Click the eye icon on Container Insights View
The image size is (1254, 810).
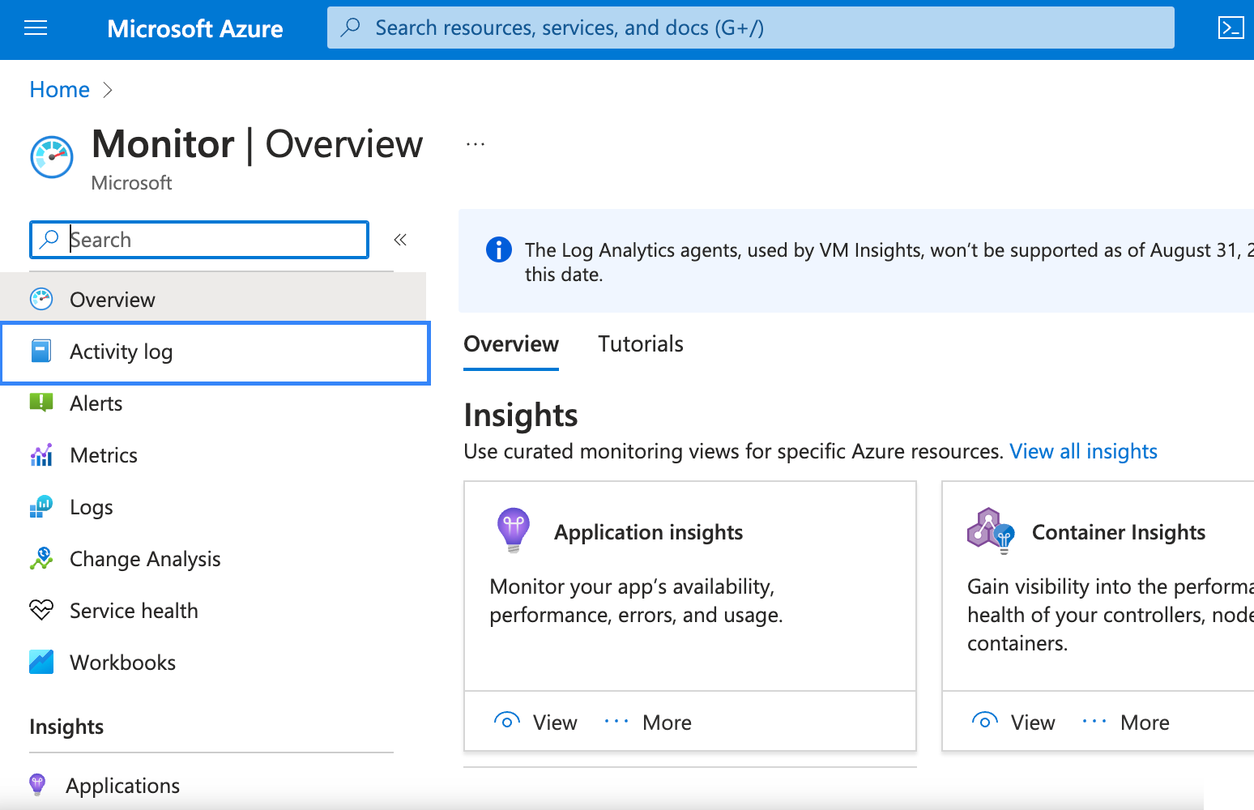click(985, 721)
